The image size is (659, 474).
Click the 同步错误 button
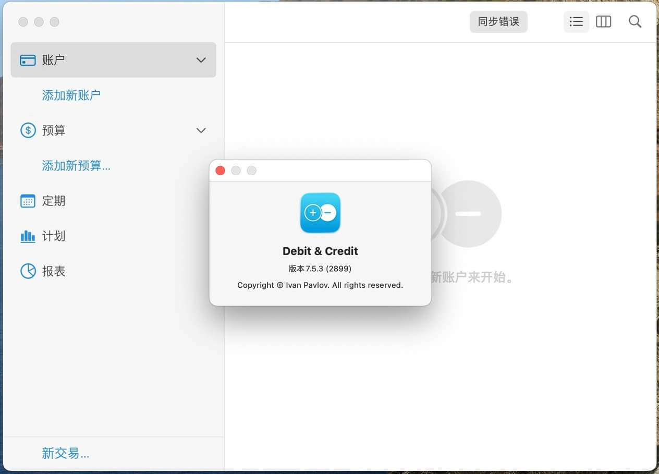click(498, 22)
